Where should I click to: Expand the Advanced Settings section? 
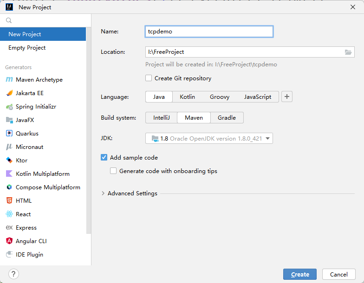pyautogui.click(x=103, y=193)
